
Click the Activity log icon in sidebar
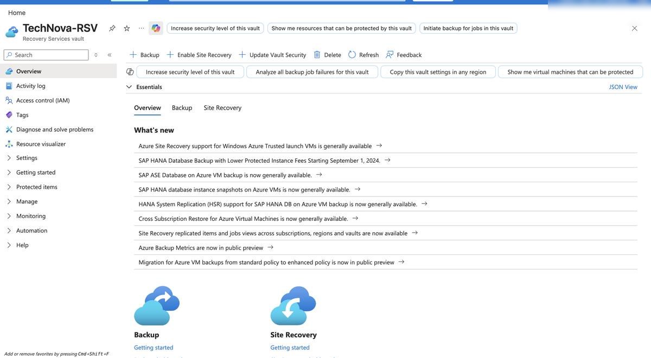tap(9, 86)
